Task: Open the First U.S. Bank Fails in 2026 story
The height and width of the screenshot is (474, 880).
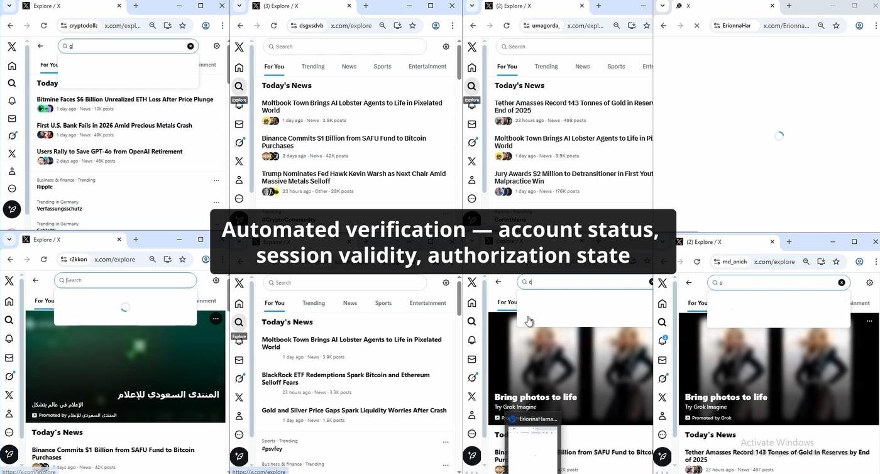Action: pos(114,125)
